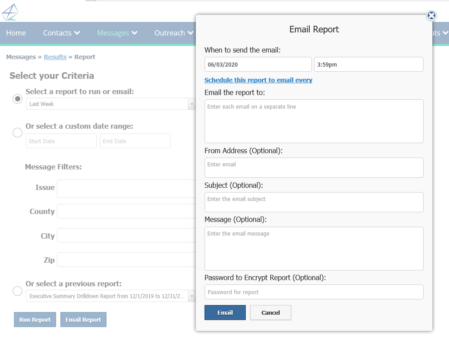The height and width of the screenshot is (337, 449).
Task: Click the Start Date field
Action: click(61, 141)
